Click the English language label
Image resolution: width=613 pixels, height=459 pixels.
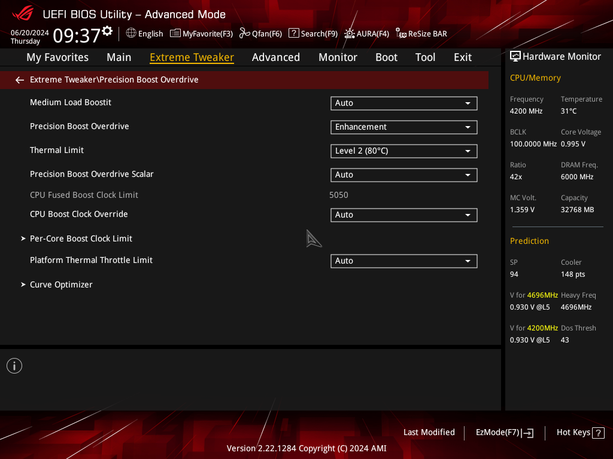tap(150, 34)
